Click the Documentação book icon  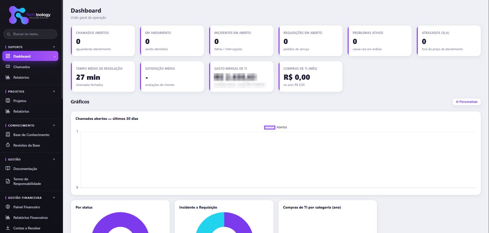click(x=8, y=168)
